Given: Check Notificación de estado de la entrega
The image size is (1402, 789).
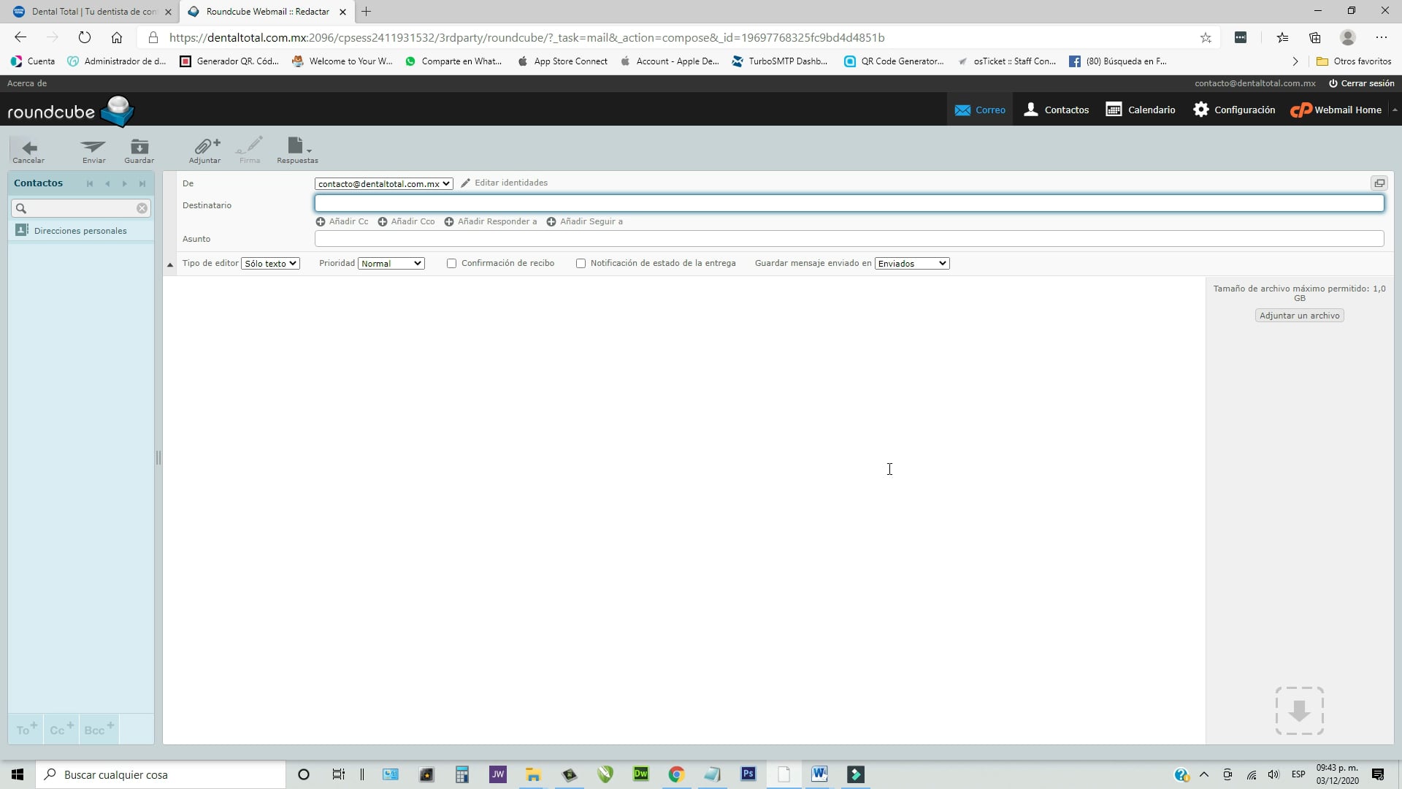Looking at the screenshot, I should 581,263.
